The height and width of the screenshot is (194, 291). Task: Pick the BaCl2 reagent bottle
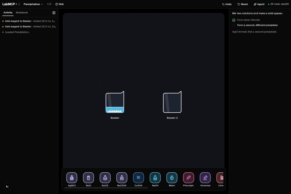[x=105, y=178]
